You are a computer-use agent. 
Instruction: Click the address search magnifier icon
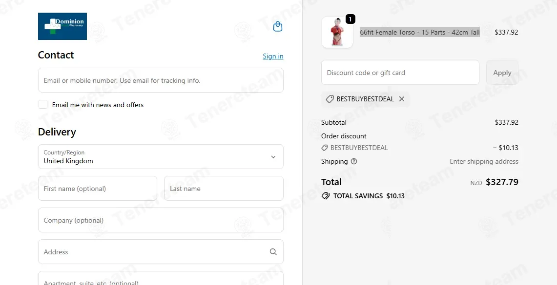click(x=273, y=252)
